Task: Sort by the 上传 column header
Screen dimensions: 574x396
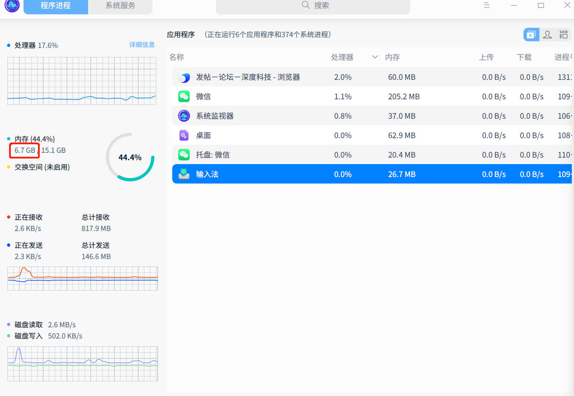Action: 486,57
